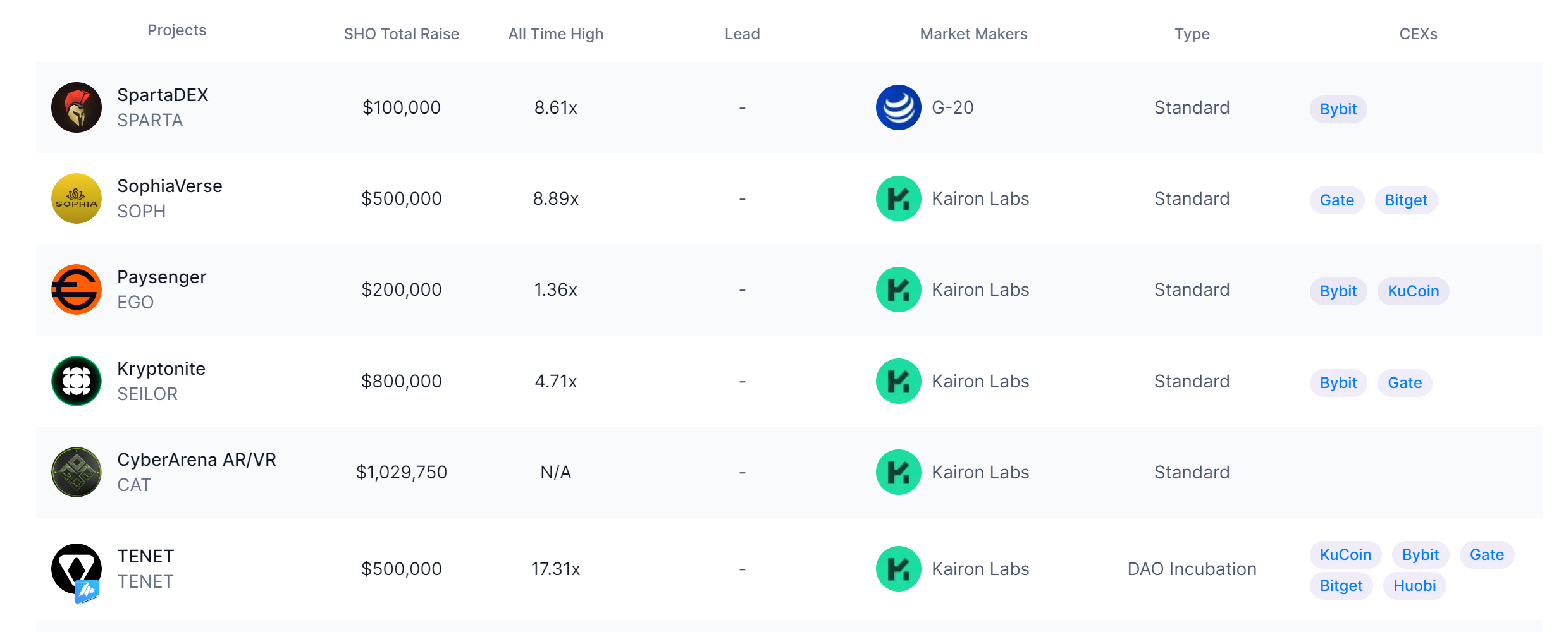Click Kairon Labs icon in TENET row

click(x=898, y=569)
